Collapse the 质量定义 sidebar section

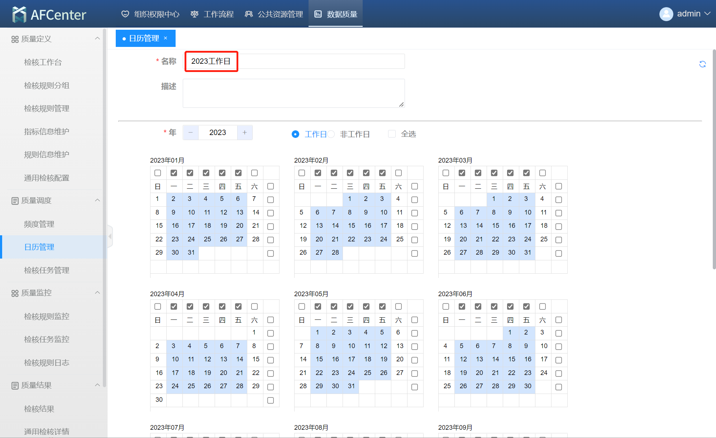(x=97, y=39)
